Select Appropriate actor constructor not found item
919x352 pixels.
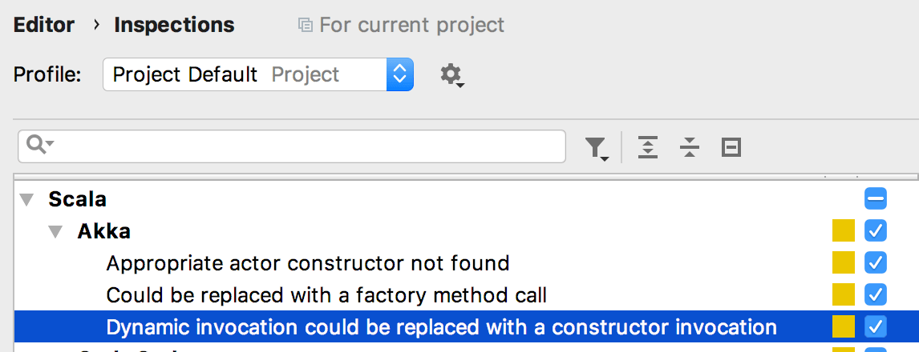coord(308,263)
